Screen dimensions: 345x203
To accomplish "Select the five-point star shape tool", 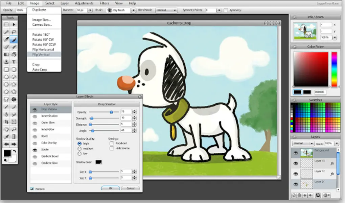I will (14, 84).
